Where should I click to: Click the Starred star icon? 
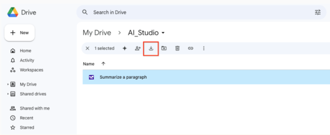click(x=13, y=128)
